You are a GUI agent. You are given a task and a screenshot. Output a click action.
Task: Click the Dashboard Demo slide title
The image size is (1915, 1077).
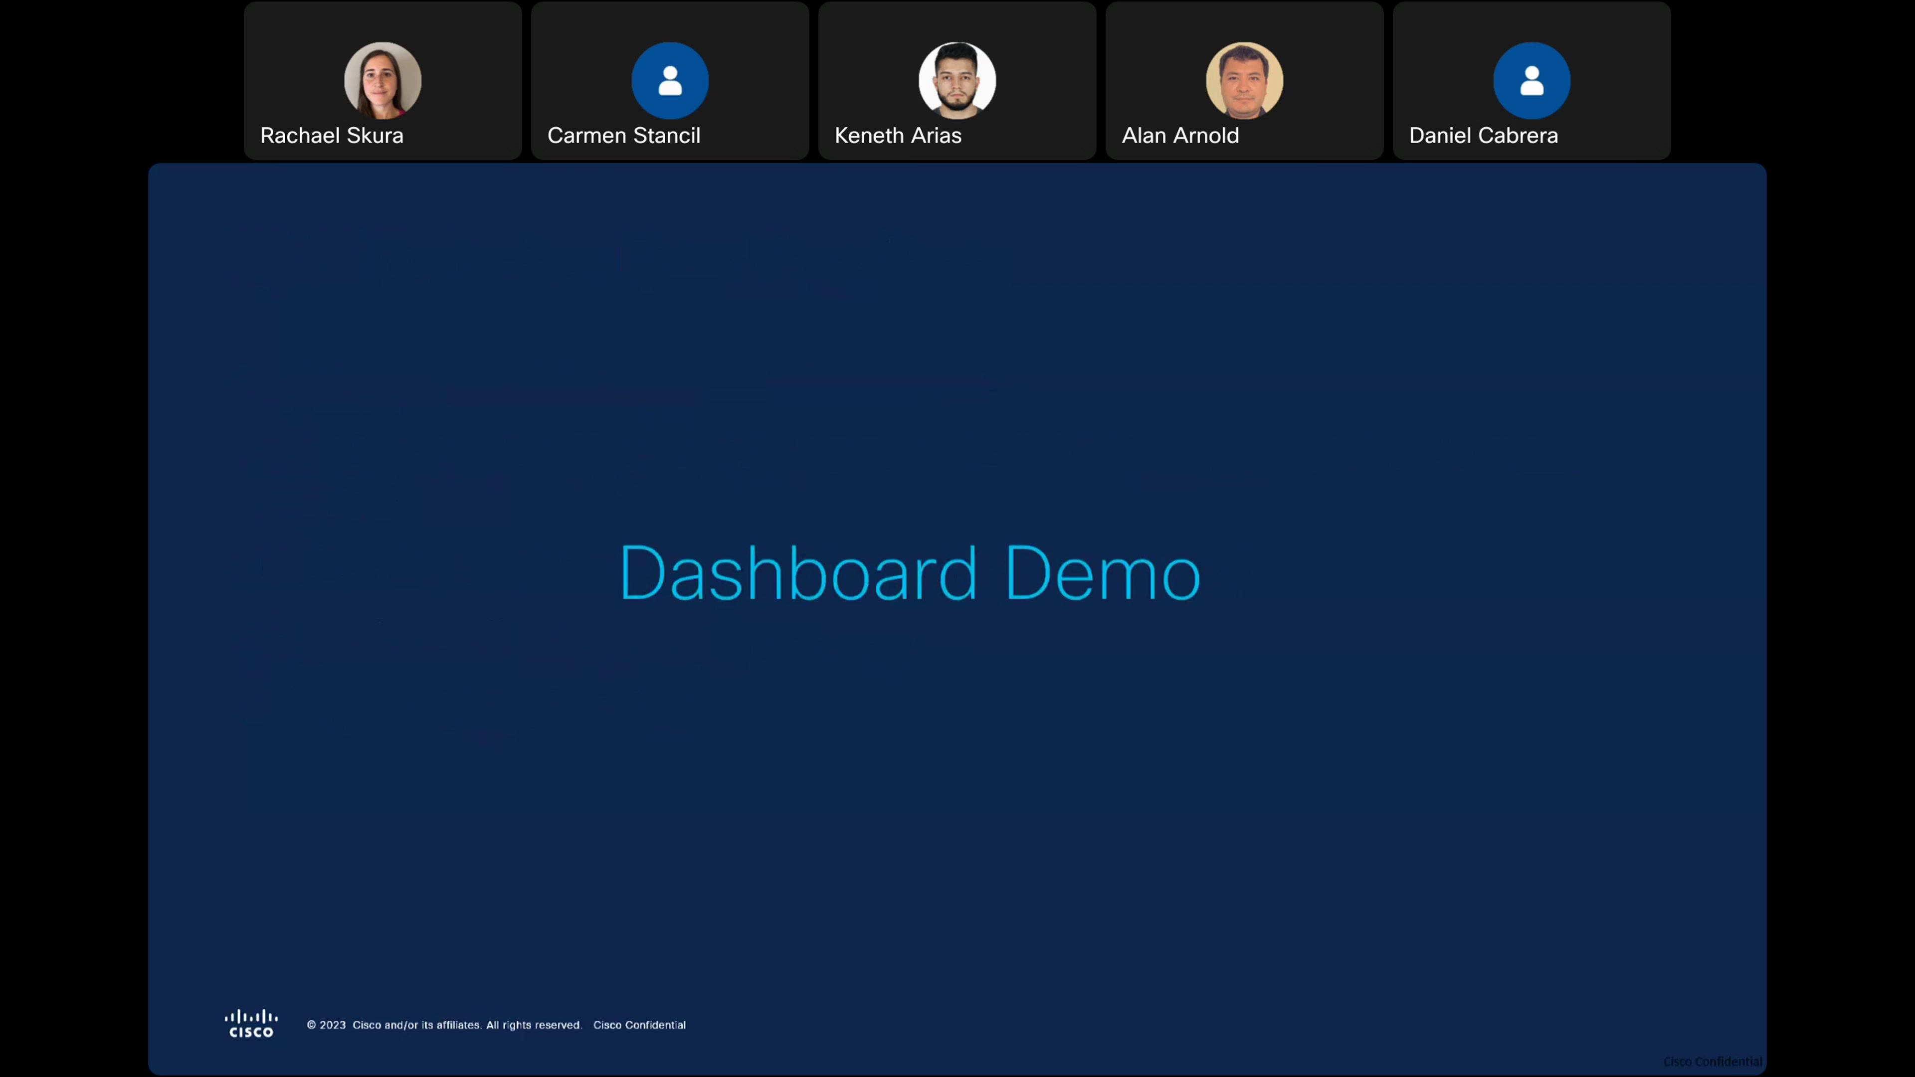[910, 572]
